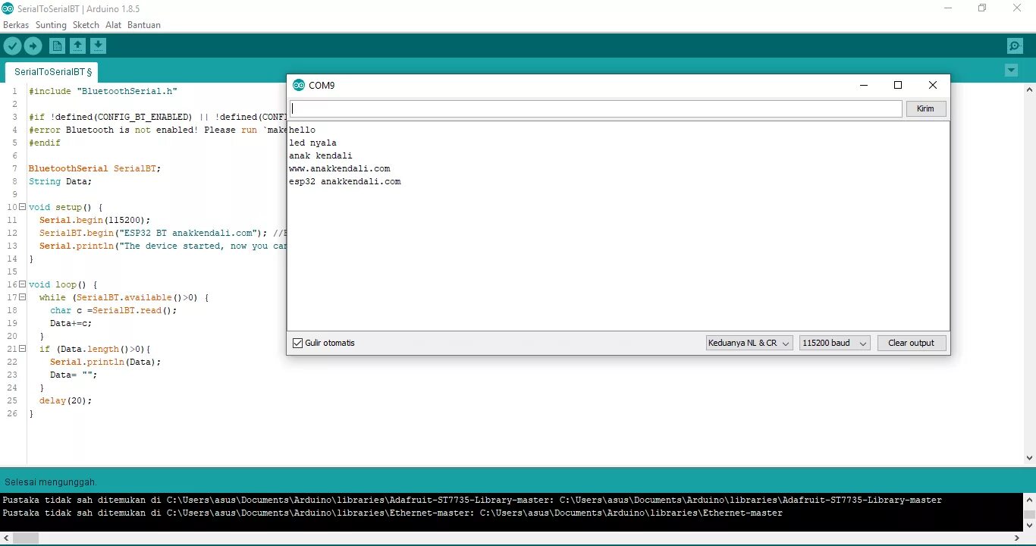Click the Ethernet-master library warning line

[x=392, y=513]
